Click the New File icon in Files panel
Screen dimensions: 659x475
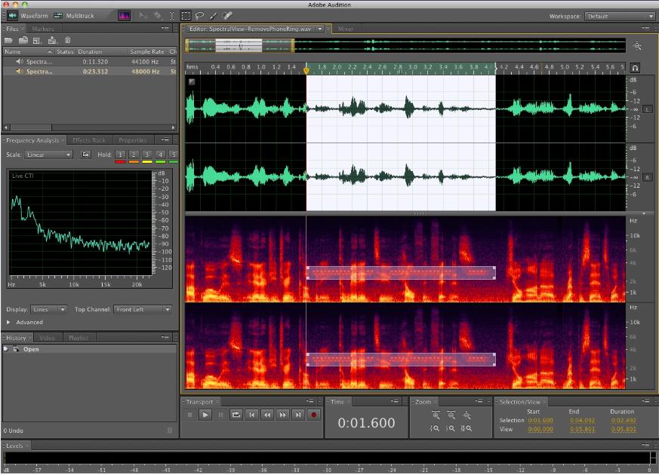click(38, 40)
